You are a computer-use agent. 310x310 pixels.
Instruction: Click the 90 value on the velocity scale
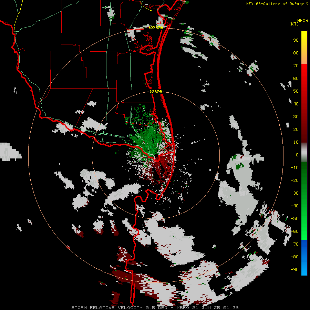pyautogui.click(x=296, y=40)
